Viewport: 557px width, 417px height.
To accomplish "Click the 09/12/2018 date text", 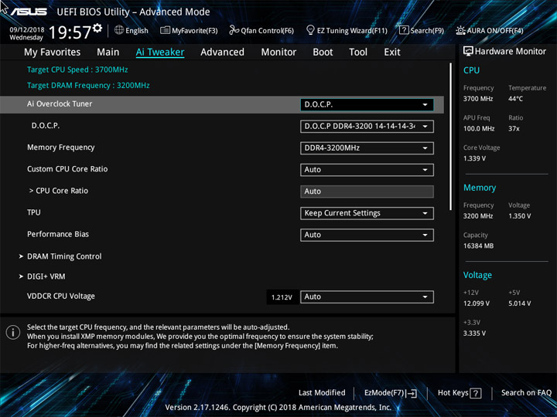I will click(27, 30).
